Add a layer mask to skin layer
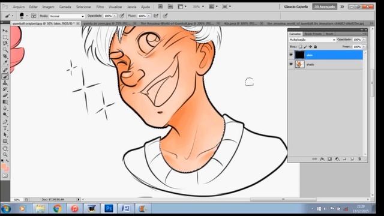This screenshot has width=384, height=216. (329, 159)
